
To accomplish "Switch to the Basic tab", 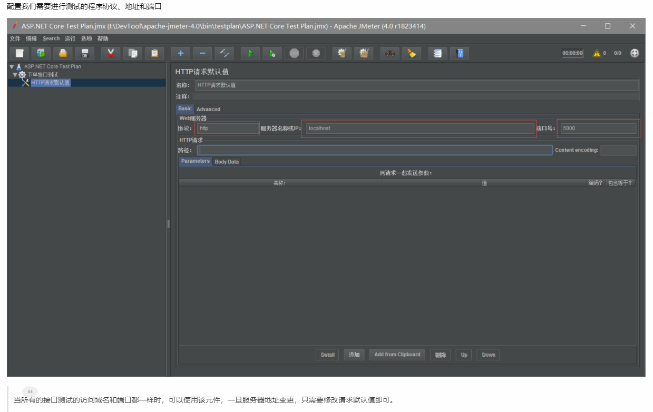I will (x=185, y=109).
